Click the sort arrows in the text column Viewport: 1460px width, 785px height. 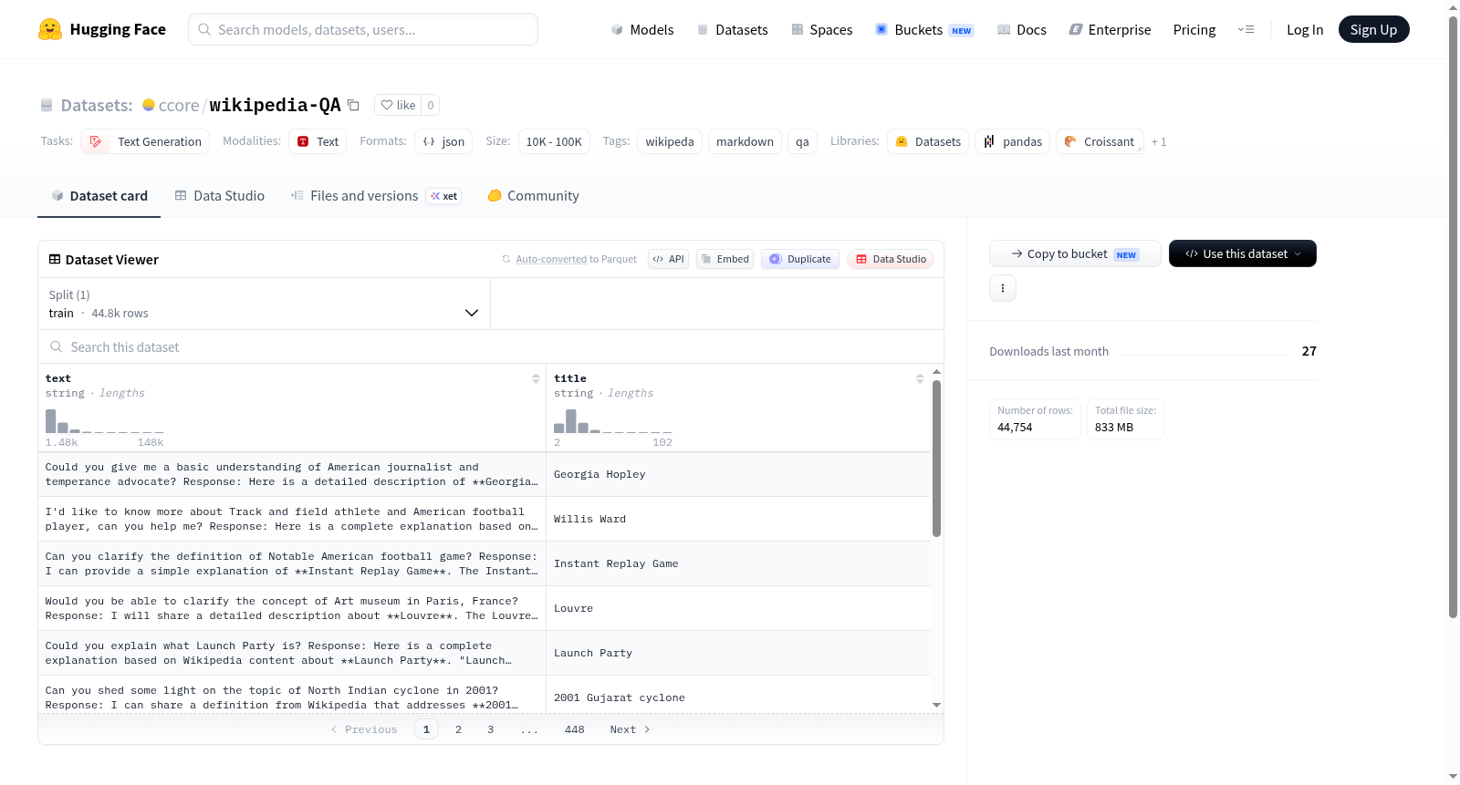tap(536, 378)
